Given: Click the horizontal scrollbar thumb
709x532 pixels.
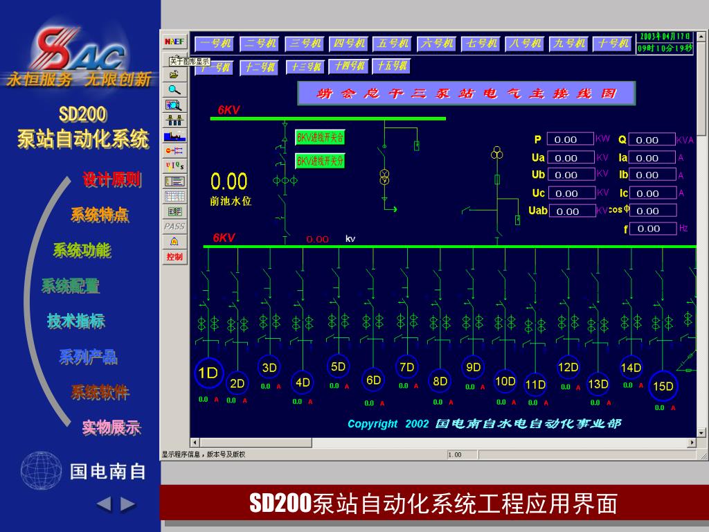Looking at the screenshot, I should (x=256, y=443).
